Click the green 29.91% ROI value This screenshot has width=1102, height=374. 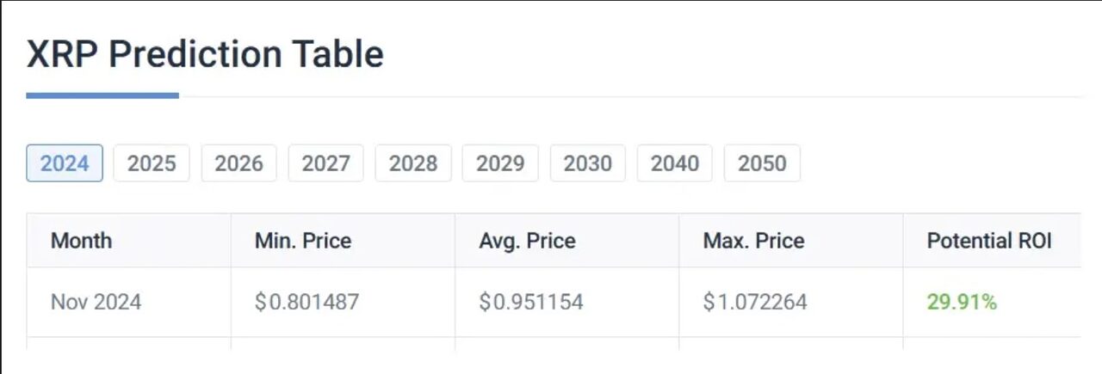[962, 303]
